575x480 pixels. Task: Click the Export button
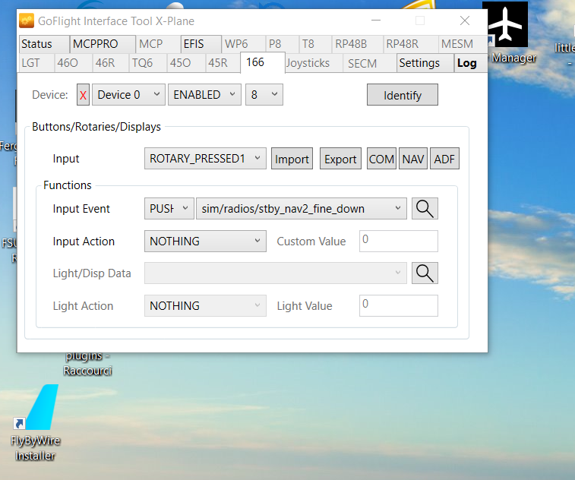click(x=340, y=159)
